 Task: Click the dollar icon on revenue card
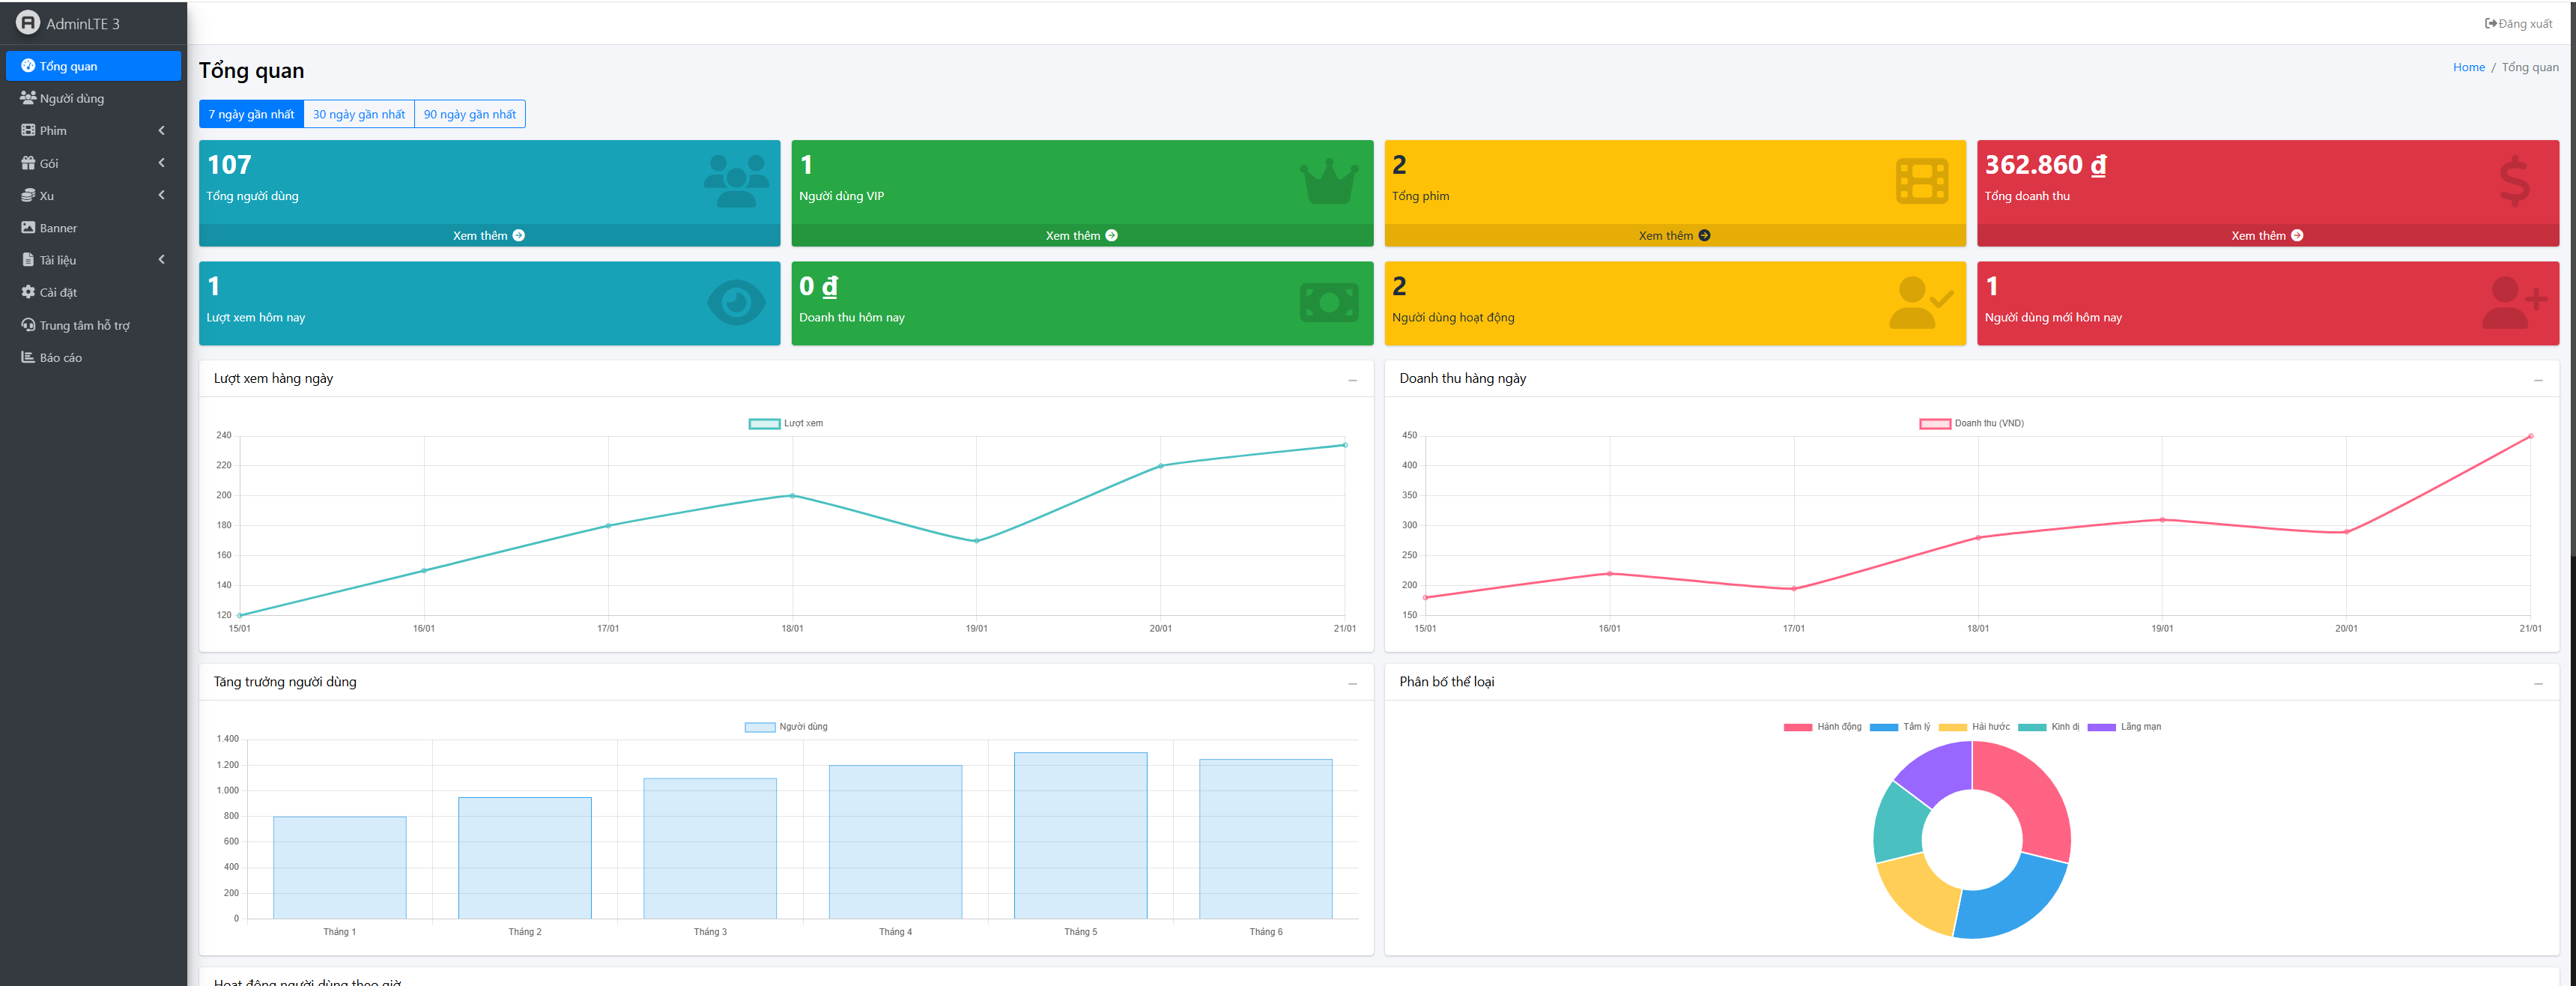click(2514, 182)
